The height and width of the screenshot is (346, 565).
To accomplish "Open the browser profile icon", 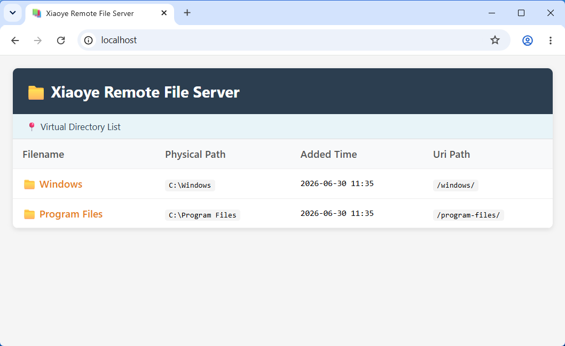I will coord(528,41).
